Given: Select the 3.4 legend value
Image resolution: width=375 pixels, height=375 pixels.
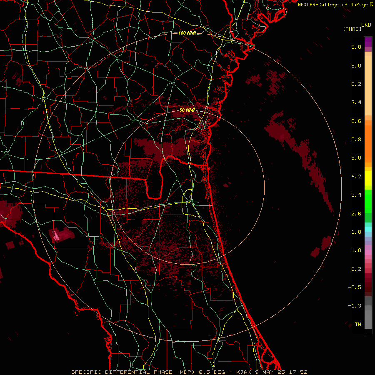Looking at the screenshot, I should click(x=356, y=195).
